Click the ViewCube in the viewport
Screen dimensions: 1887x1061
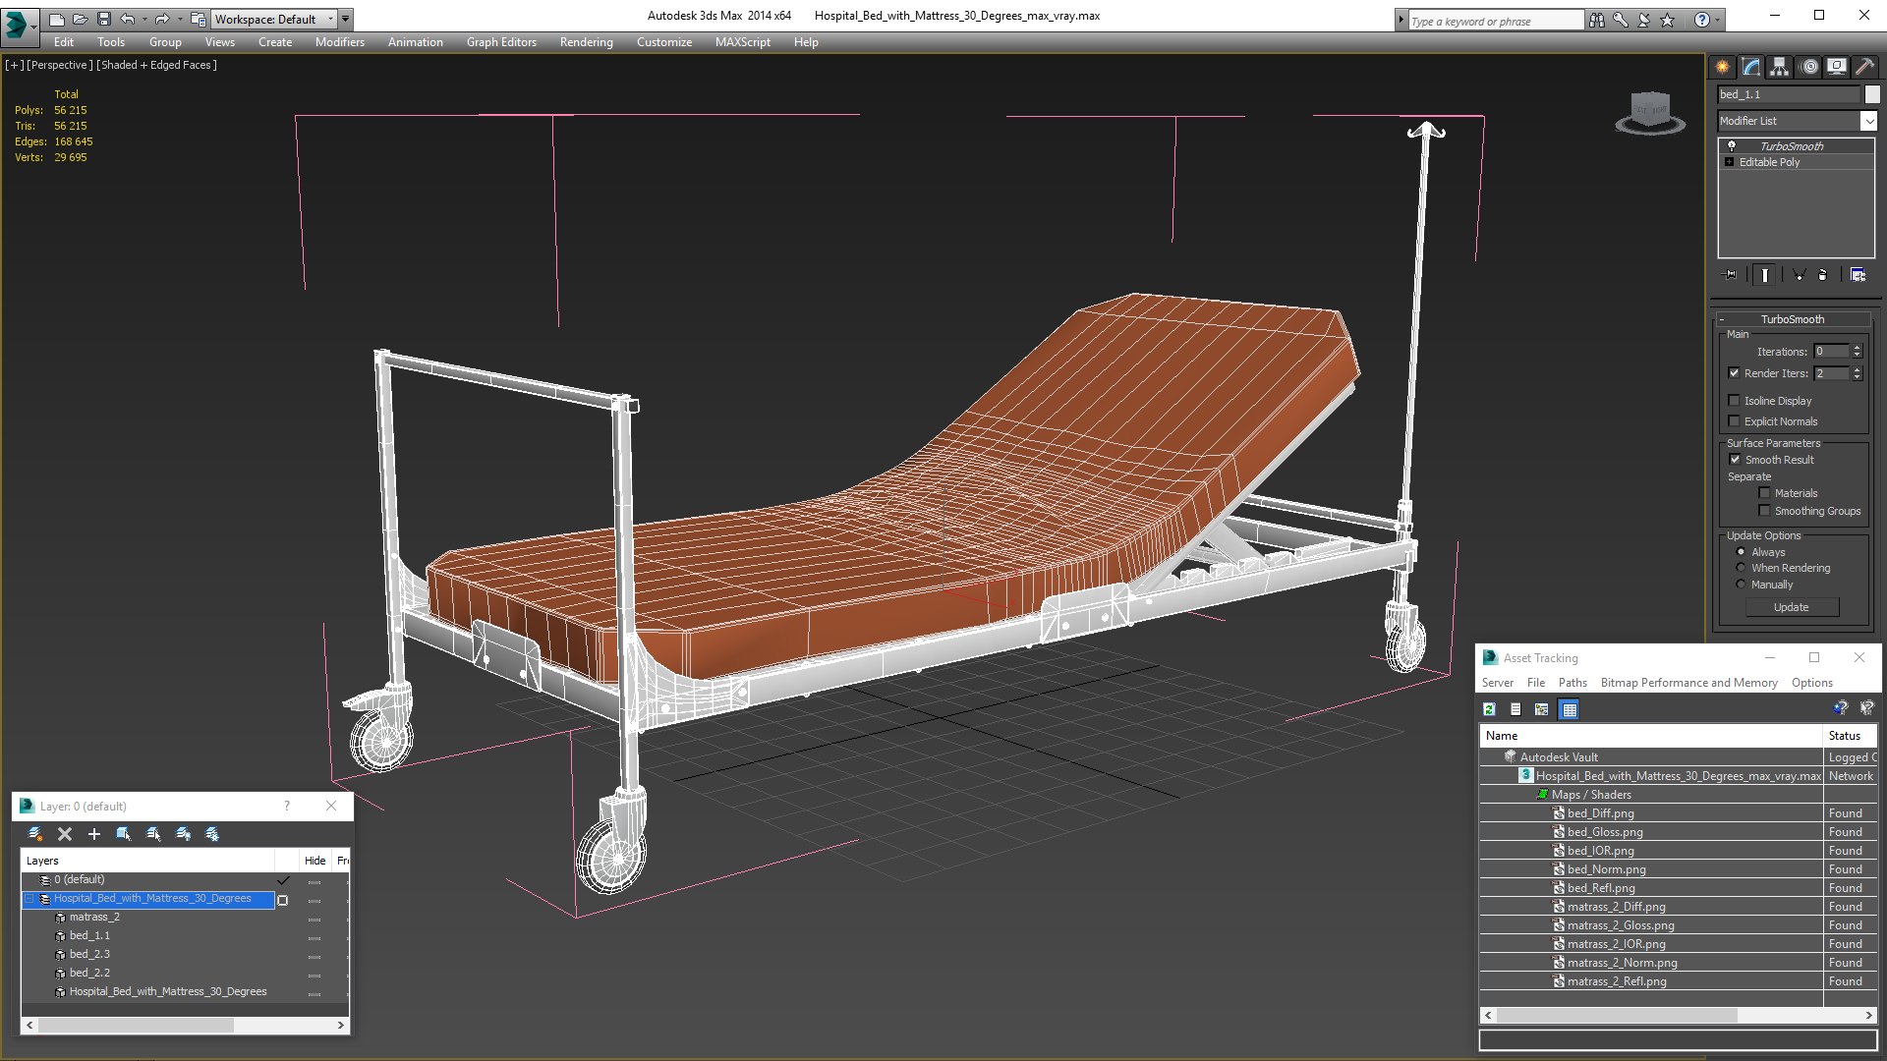pos(1650,112)
